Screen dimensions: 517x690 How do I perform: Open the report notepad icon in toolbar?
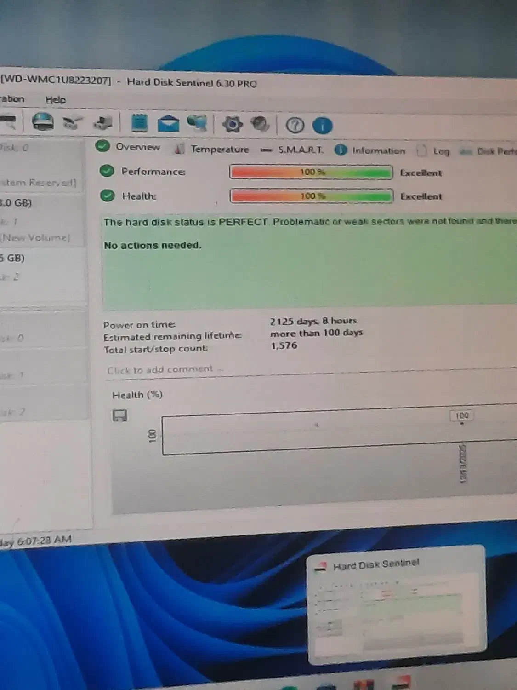[x=140, y=123]
